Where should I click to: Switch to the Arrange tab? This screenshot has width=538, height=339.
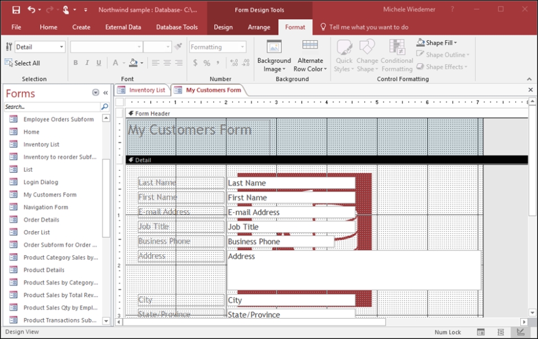(259, 27)
